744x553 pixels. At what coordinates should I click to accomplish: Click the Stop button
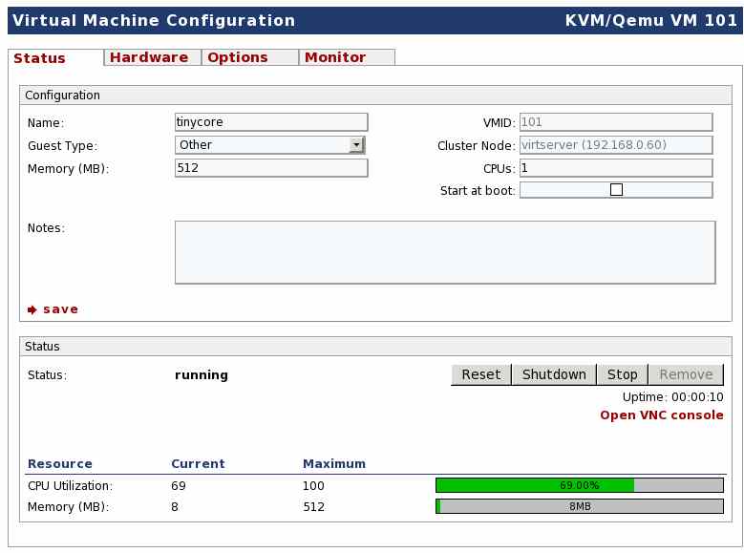click(x=623, y=374)
